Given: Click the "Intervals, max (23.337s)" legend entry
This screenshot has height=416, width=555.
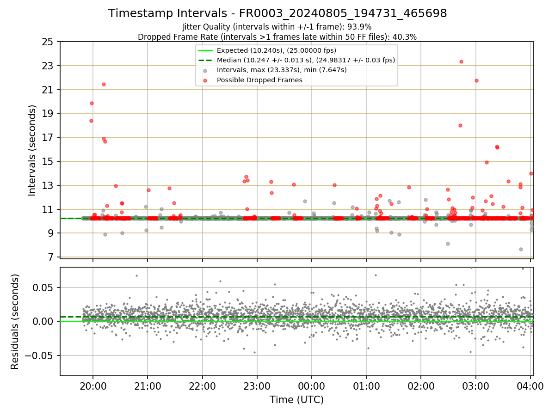Looking at the screenshot, I should point(282,70).
